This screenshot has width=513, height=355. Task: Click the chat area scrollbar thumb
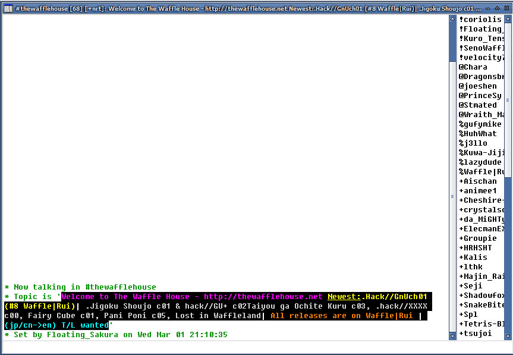pyautogui.click(x=452, y=196)
